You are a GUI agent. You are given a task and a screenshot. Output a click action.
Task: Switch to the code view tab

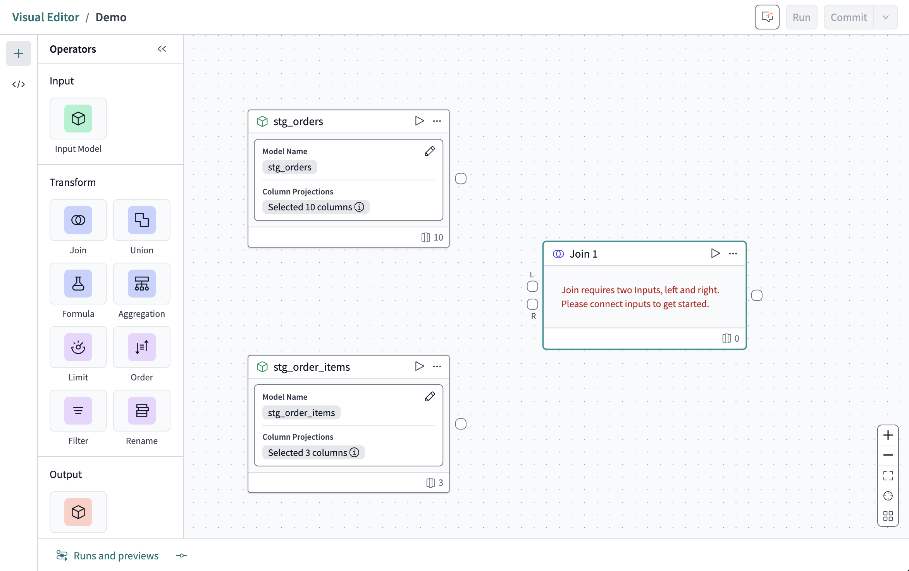coord(18,84)
